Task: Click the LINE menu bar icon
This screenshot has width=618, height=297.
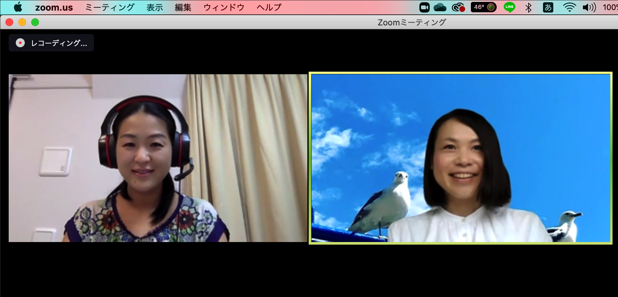Action: coord(510,7)
